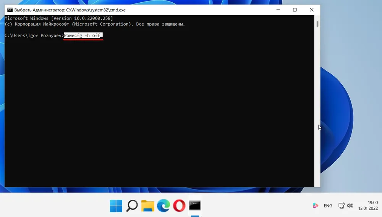Click the console scrollbar thumb
Screen dimensions: 382x217
[317, 24]
